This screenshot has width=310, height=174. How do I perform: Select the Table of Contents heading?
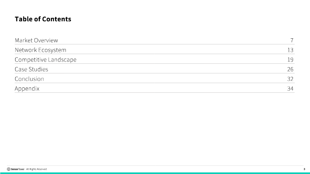pos(43,19)
